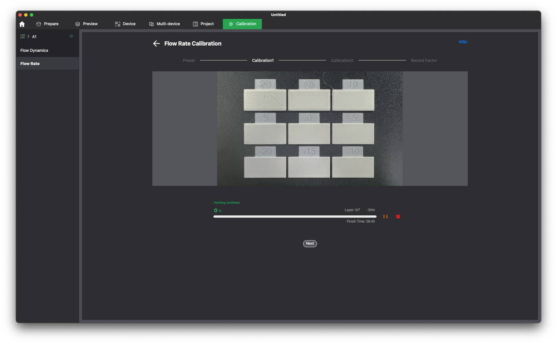Select Flow Rate in the sidebar
This screenshot has width=557, height=344.
[30, 63]
